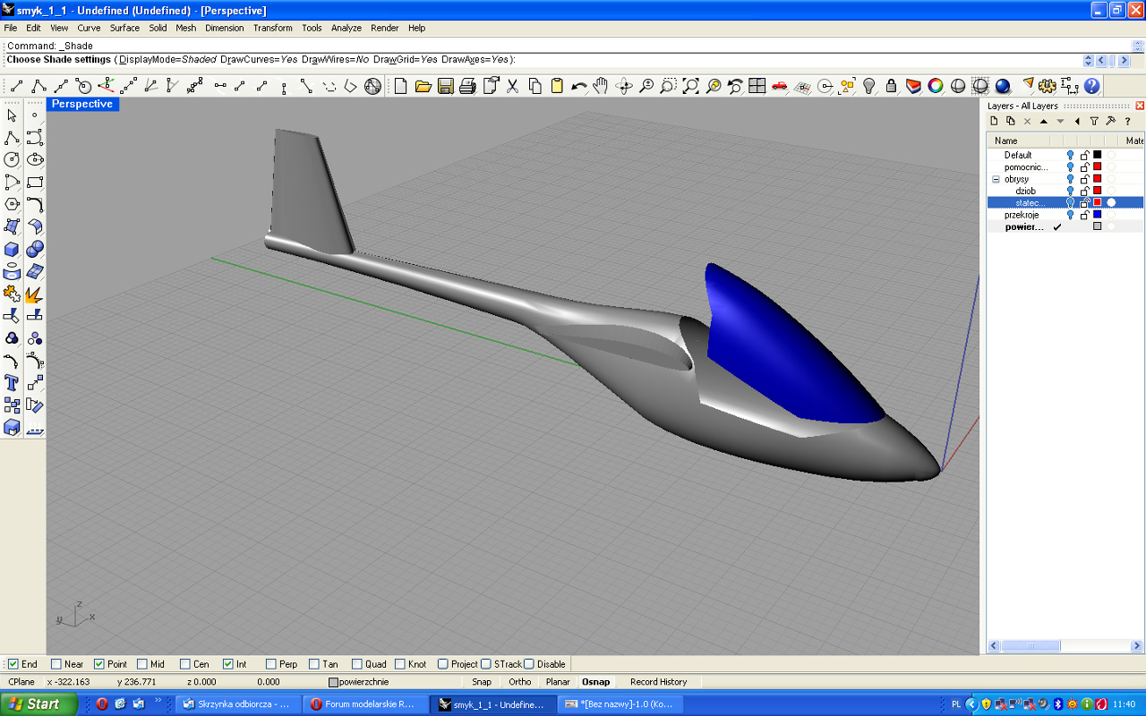Open Edit Layers from the toolbar icon
Screen dimensions: 1146x716
coord(913,86)
